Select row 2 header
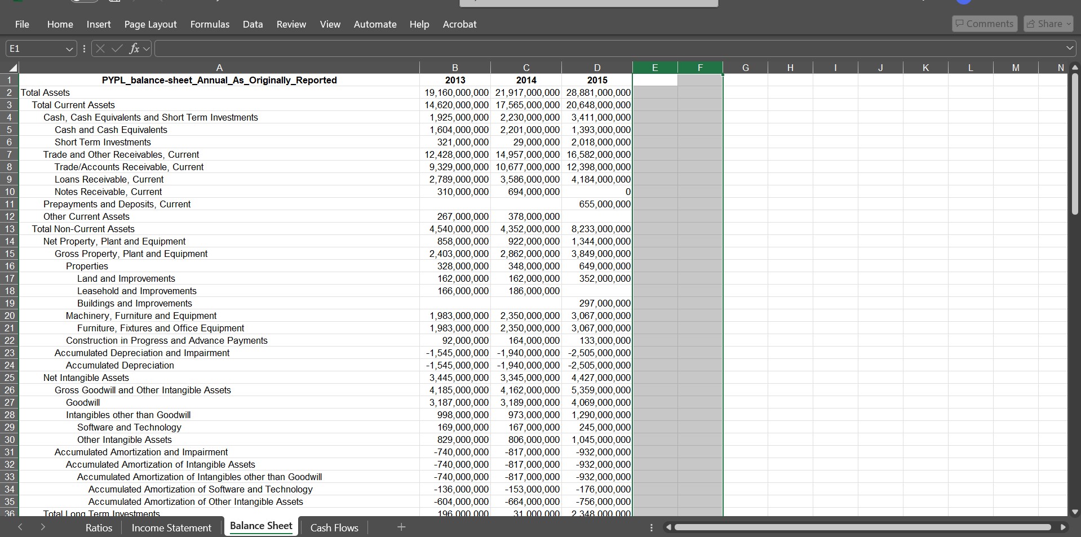Screen dimensions: 1081x537 click(x=10, y=92)
